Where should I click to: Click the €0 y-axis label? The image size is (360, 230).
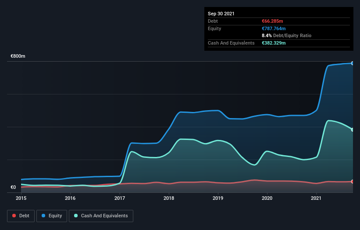[13, 187]
